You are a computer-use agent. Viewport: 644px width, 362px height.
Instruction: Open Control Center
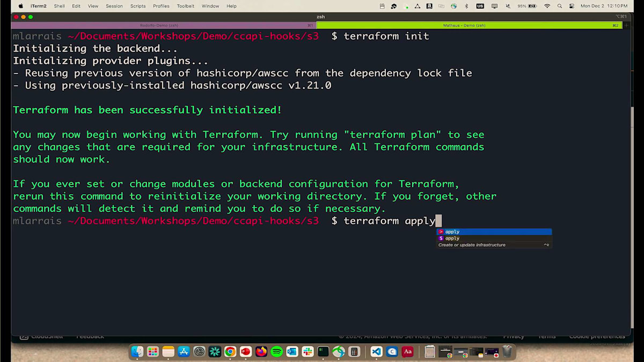[572, 6]
